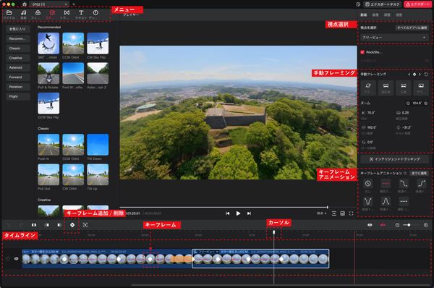Zoom out the timeline with minus magnifier
434x288 pixels.
[x=397, y=225]
